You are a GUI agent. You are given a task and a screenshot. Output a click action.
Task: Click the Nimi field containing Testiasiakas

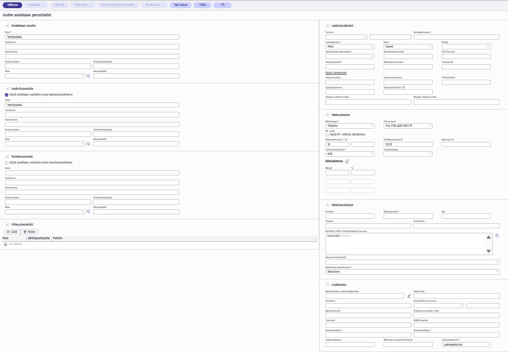(x=92, y=37)
